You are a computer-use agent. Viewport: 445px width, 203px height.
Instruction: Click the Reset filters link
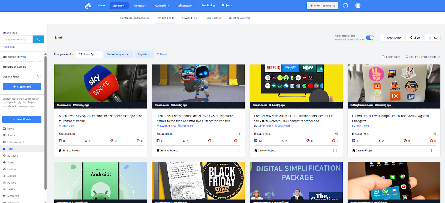162,54
